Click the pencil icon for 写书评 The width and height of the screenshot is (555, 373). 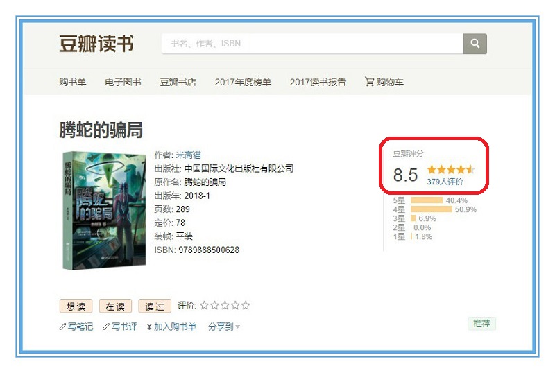106,327
